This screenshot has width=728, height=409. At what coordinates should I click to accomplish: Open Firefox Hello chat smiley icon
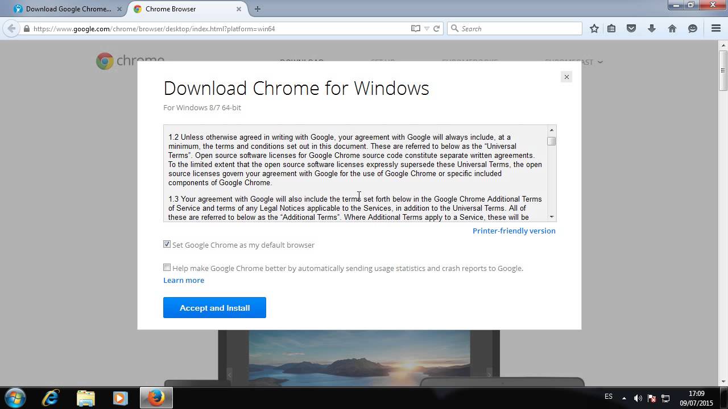click(x=693, y=28)
